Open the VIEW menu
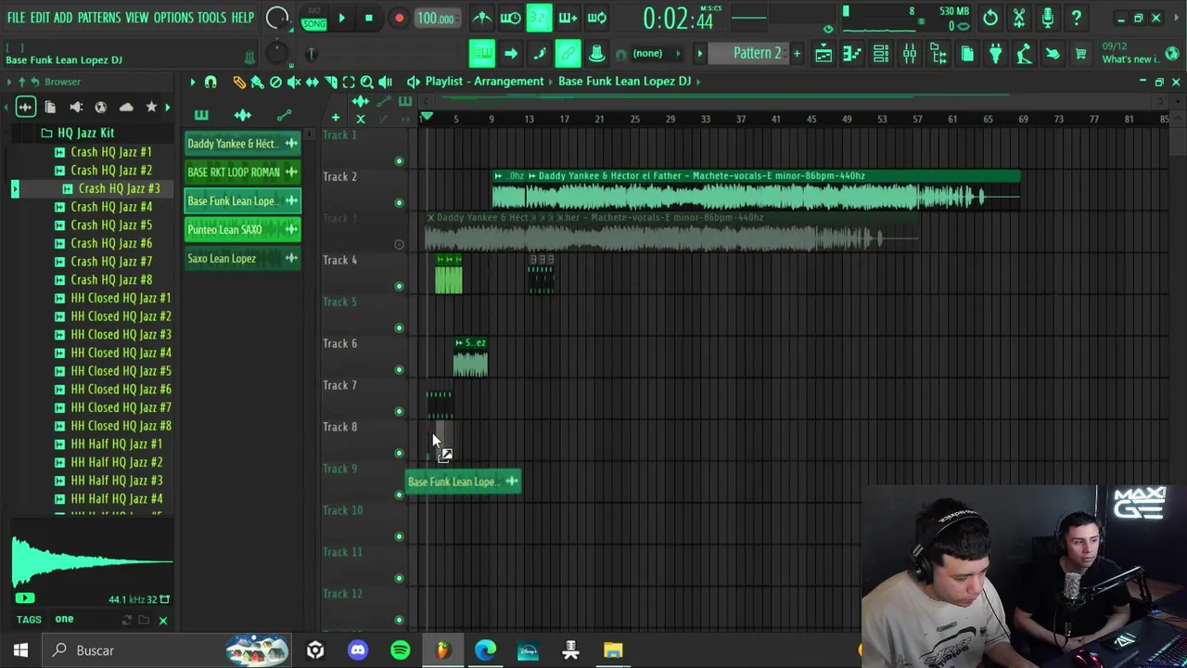This screenshot has width=1187, height=668. click(x=136, y=18)
